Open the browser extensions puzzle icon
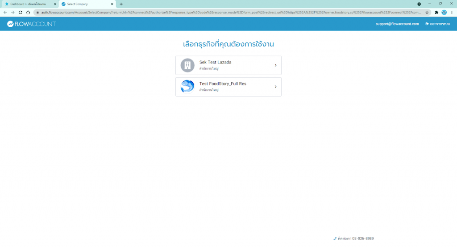457x248 pixels. tap(436, 13)
